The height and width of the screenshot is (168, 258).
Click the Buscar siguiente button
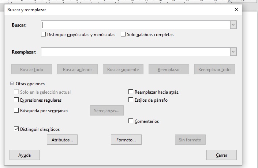coord(123,69)
